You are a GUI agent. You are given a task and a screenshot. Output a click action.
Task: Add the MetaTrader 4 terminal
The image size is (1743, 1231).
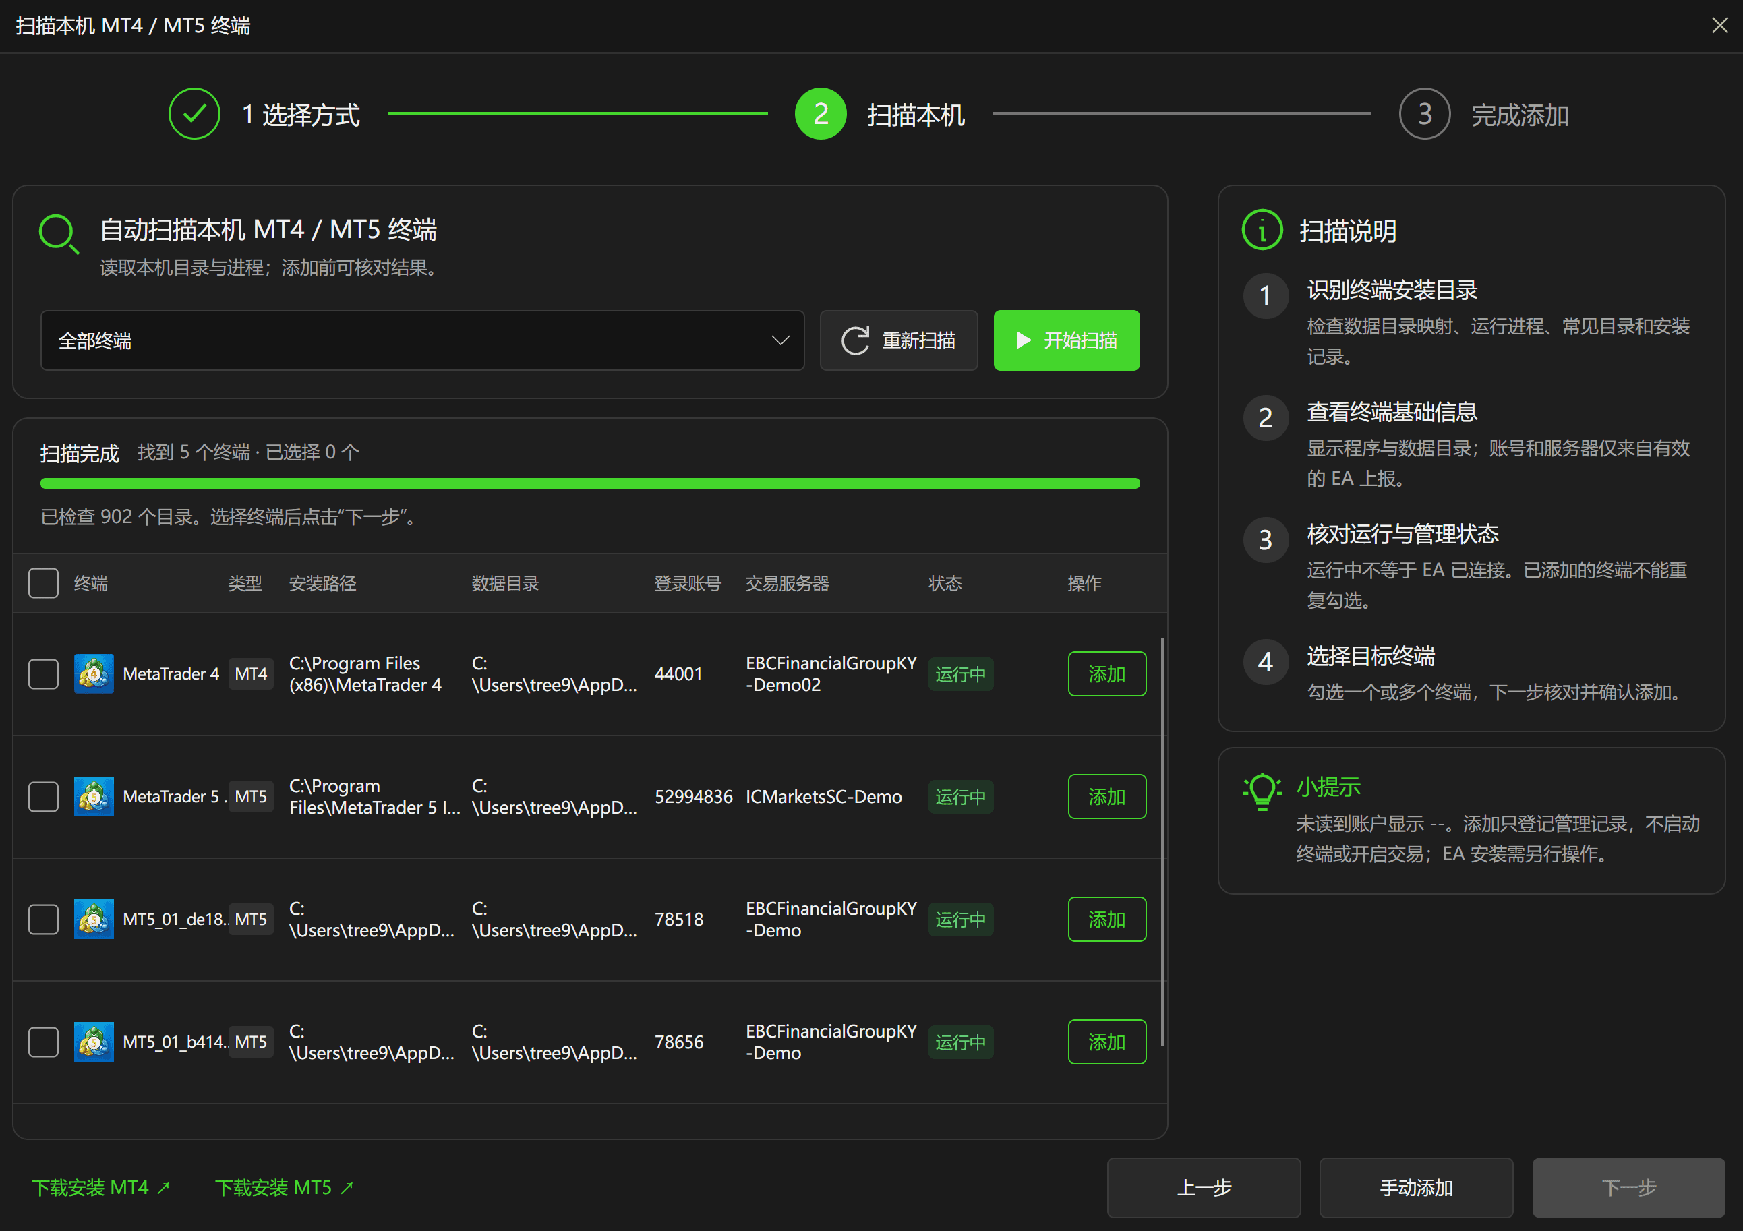click(x=1107, y=674)
